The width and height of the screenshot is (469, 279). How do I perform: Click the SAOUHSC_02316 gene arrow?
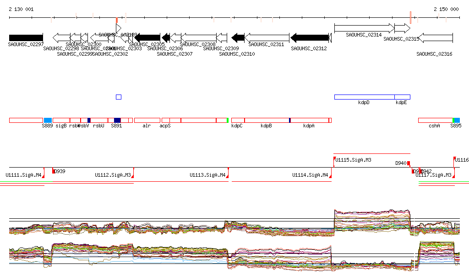tap(436, 38)
